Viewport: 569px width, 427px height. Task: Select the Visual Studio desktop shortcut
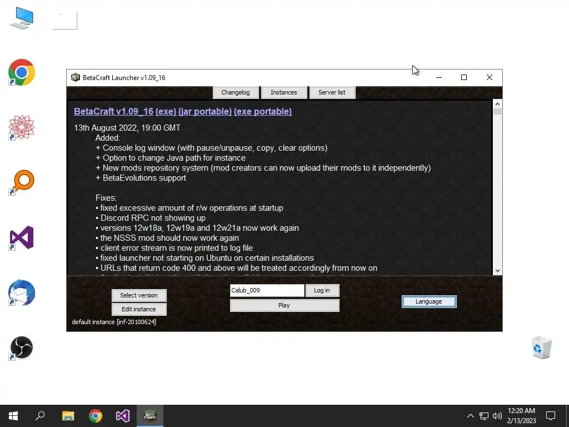click(22, 238)
